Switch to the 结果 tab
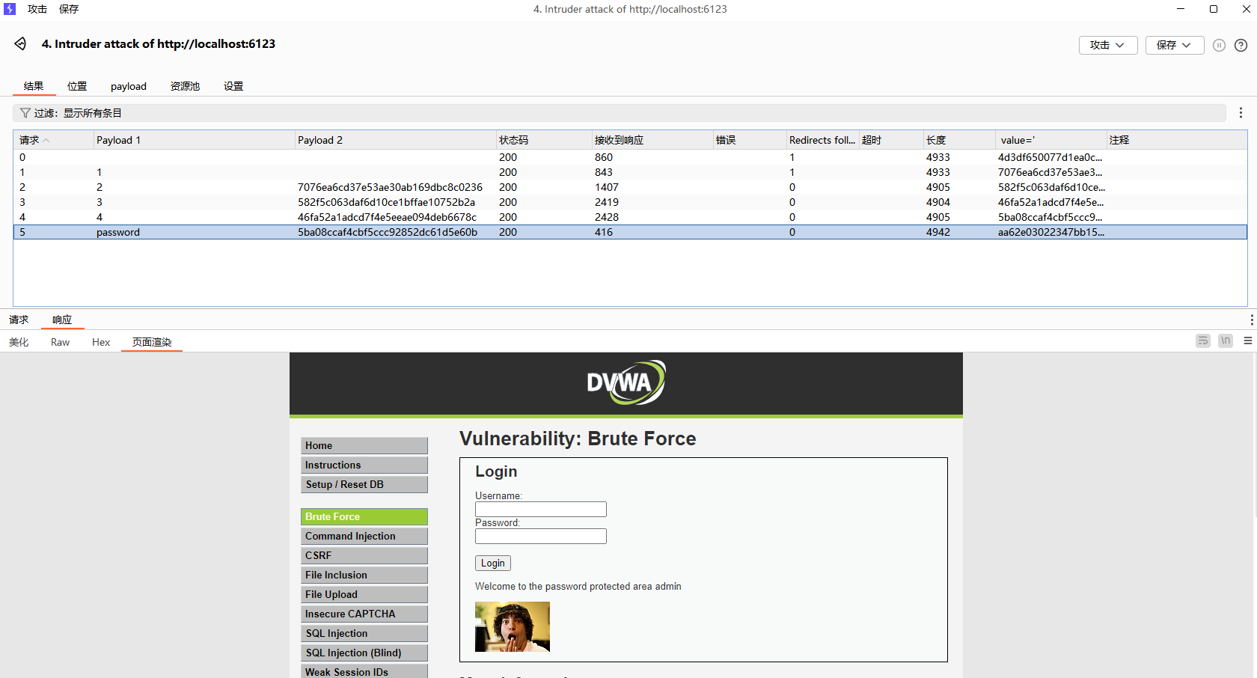 click(34, 86)
